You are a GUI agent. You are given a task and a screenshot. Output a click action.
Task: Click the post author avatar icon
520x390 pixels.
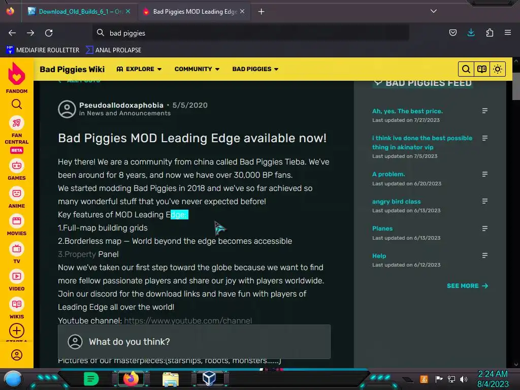click(x=67, y=109)
